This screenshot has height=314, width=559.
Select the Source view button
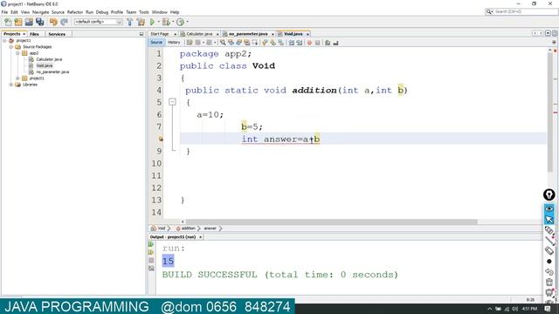[x=156, y=43]
